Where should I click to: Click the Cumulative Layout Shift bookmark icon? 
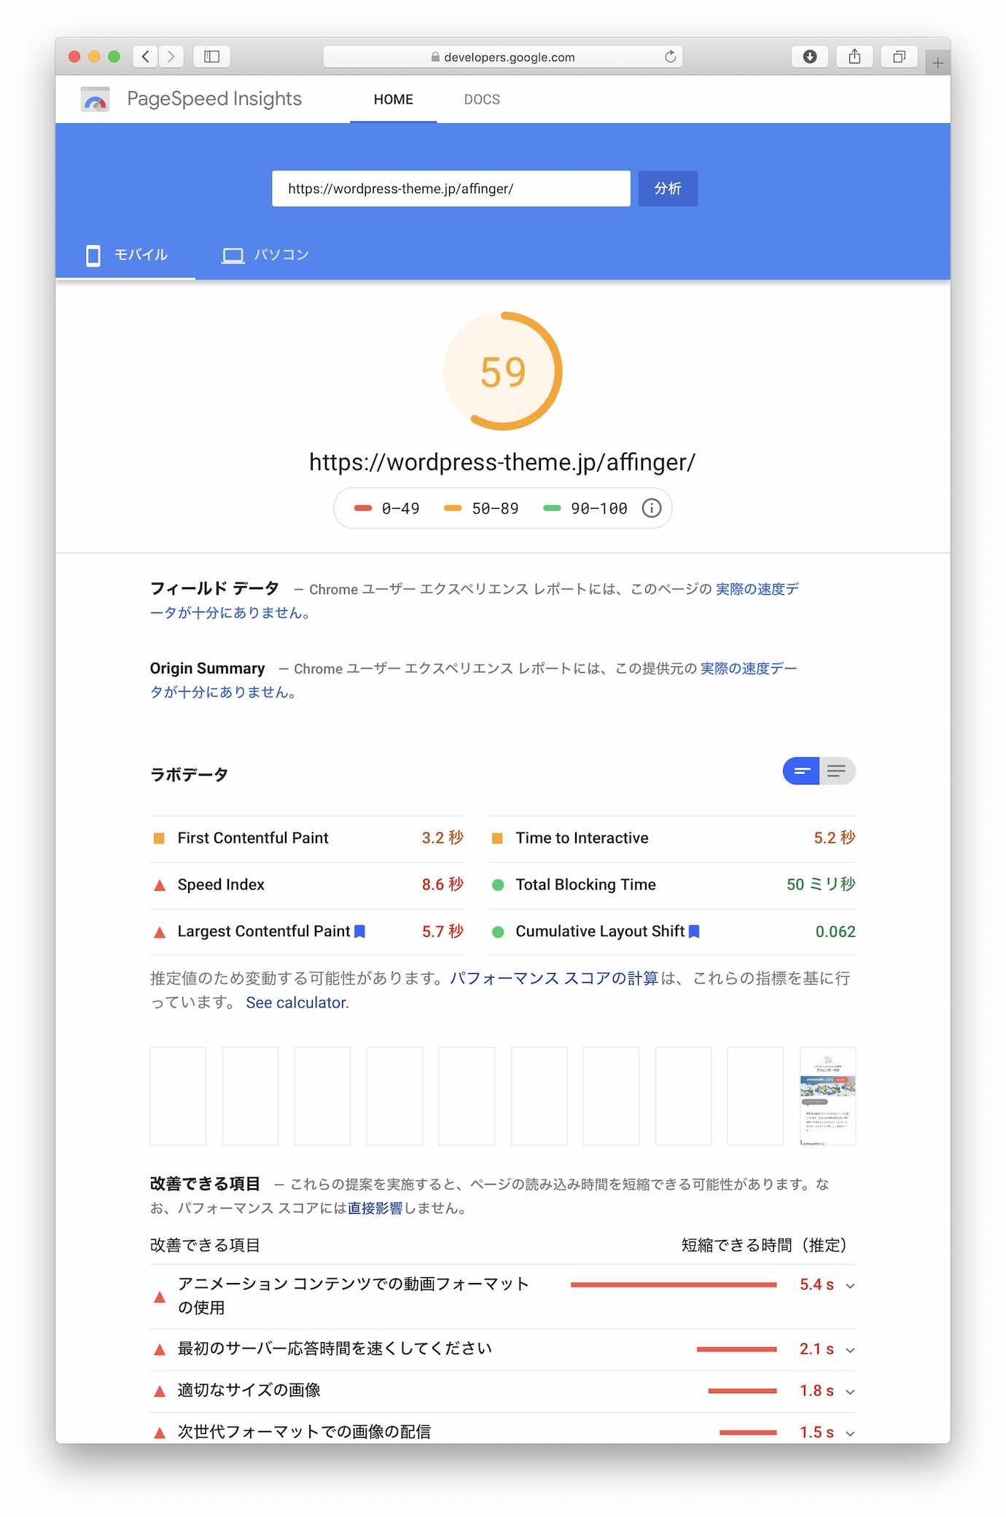(x=694, y=932)
